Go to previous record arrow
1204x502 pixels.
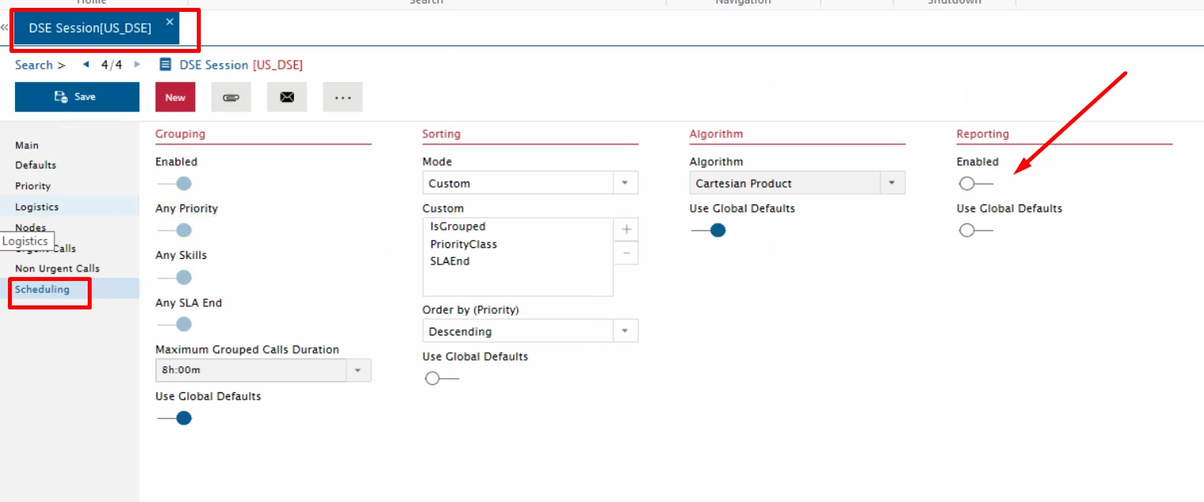click(x=86, y=65)
